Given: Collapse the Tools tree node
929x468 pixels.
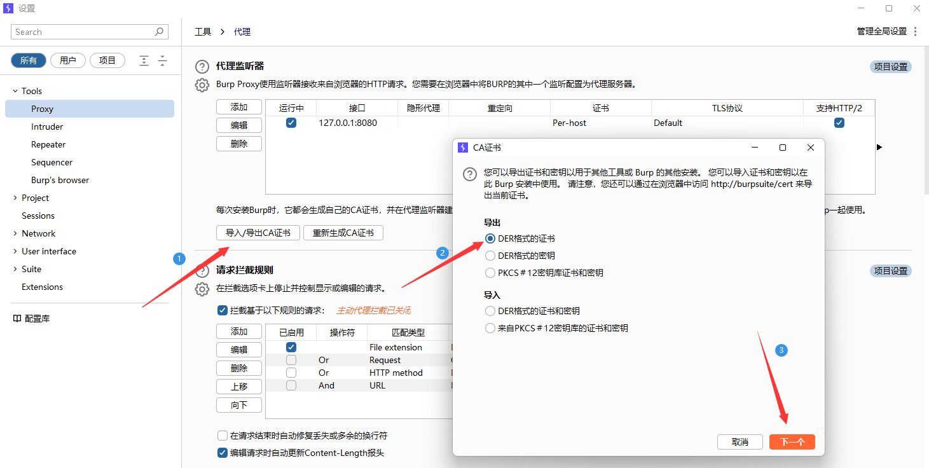Looking at the screenshot, I should [x=15, y=91].
